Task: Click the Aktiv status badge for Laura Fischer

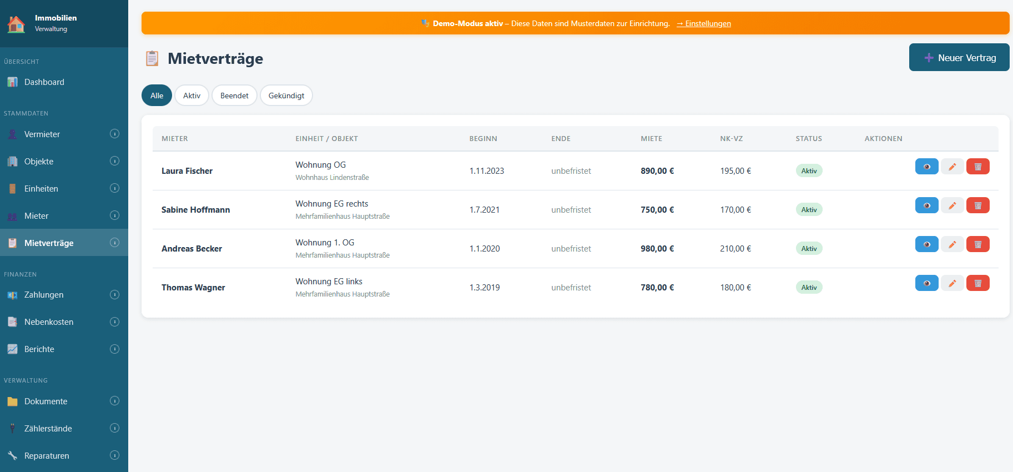Action: click(x=809, y=171)
